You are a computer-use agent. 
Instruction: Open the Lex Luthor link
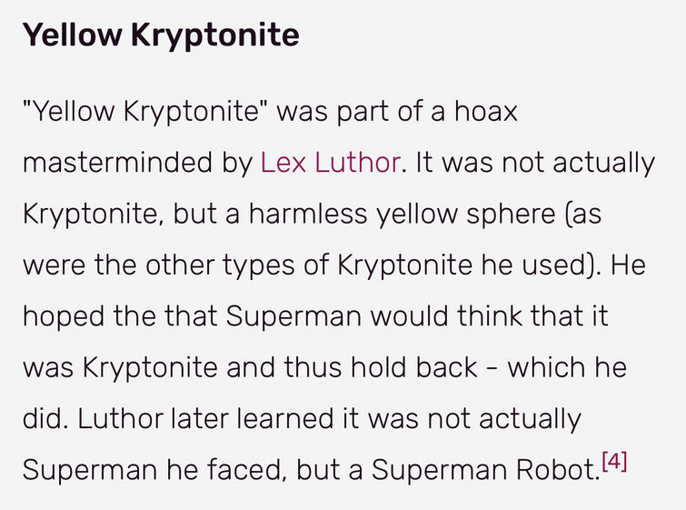click(x=330, y=163)
